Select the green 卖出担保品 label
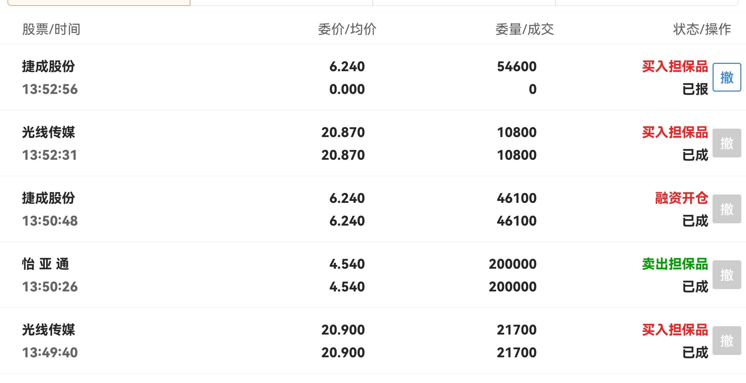 click(675, 264)
